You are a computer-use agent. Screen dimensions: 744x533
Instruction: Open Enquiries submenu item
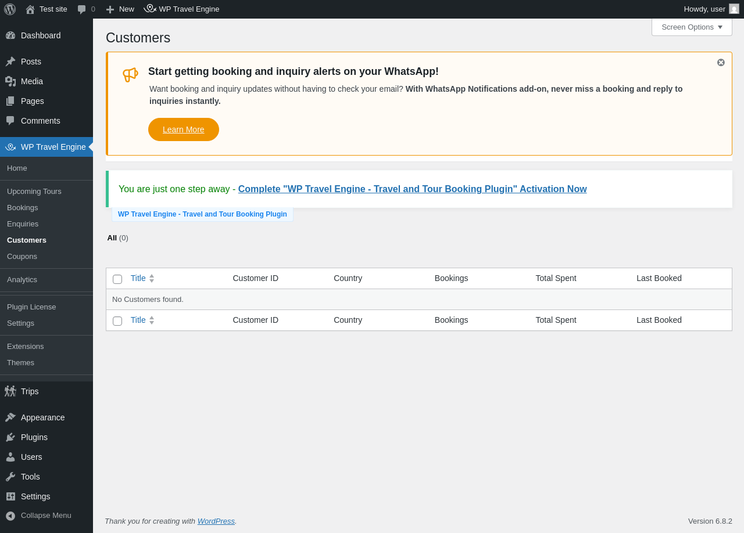(23, 224)
